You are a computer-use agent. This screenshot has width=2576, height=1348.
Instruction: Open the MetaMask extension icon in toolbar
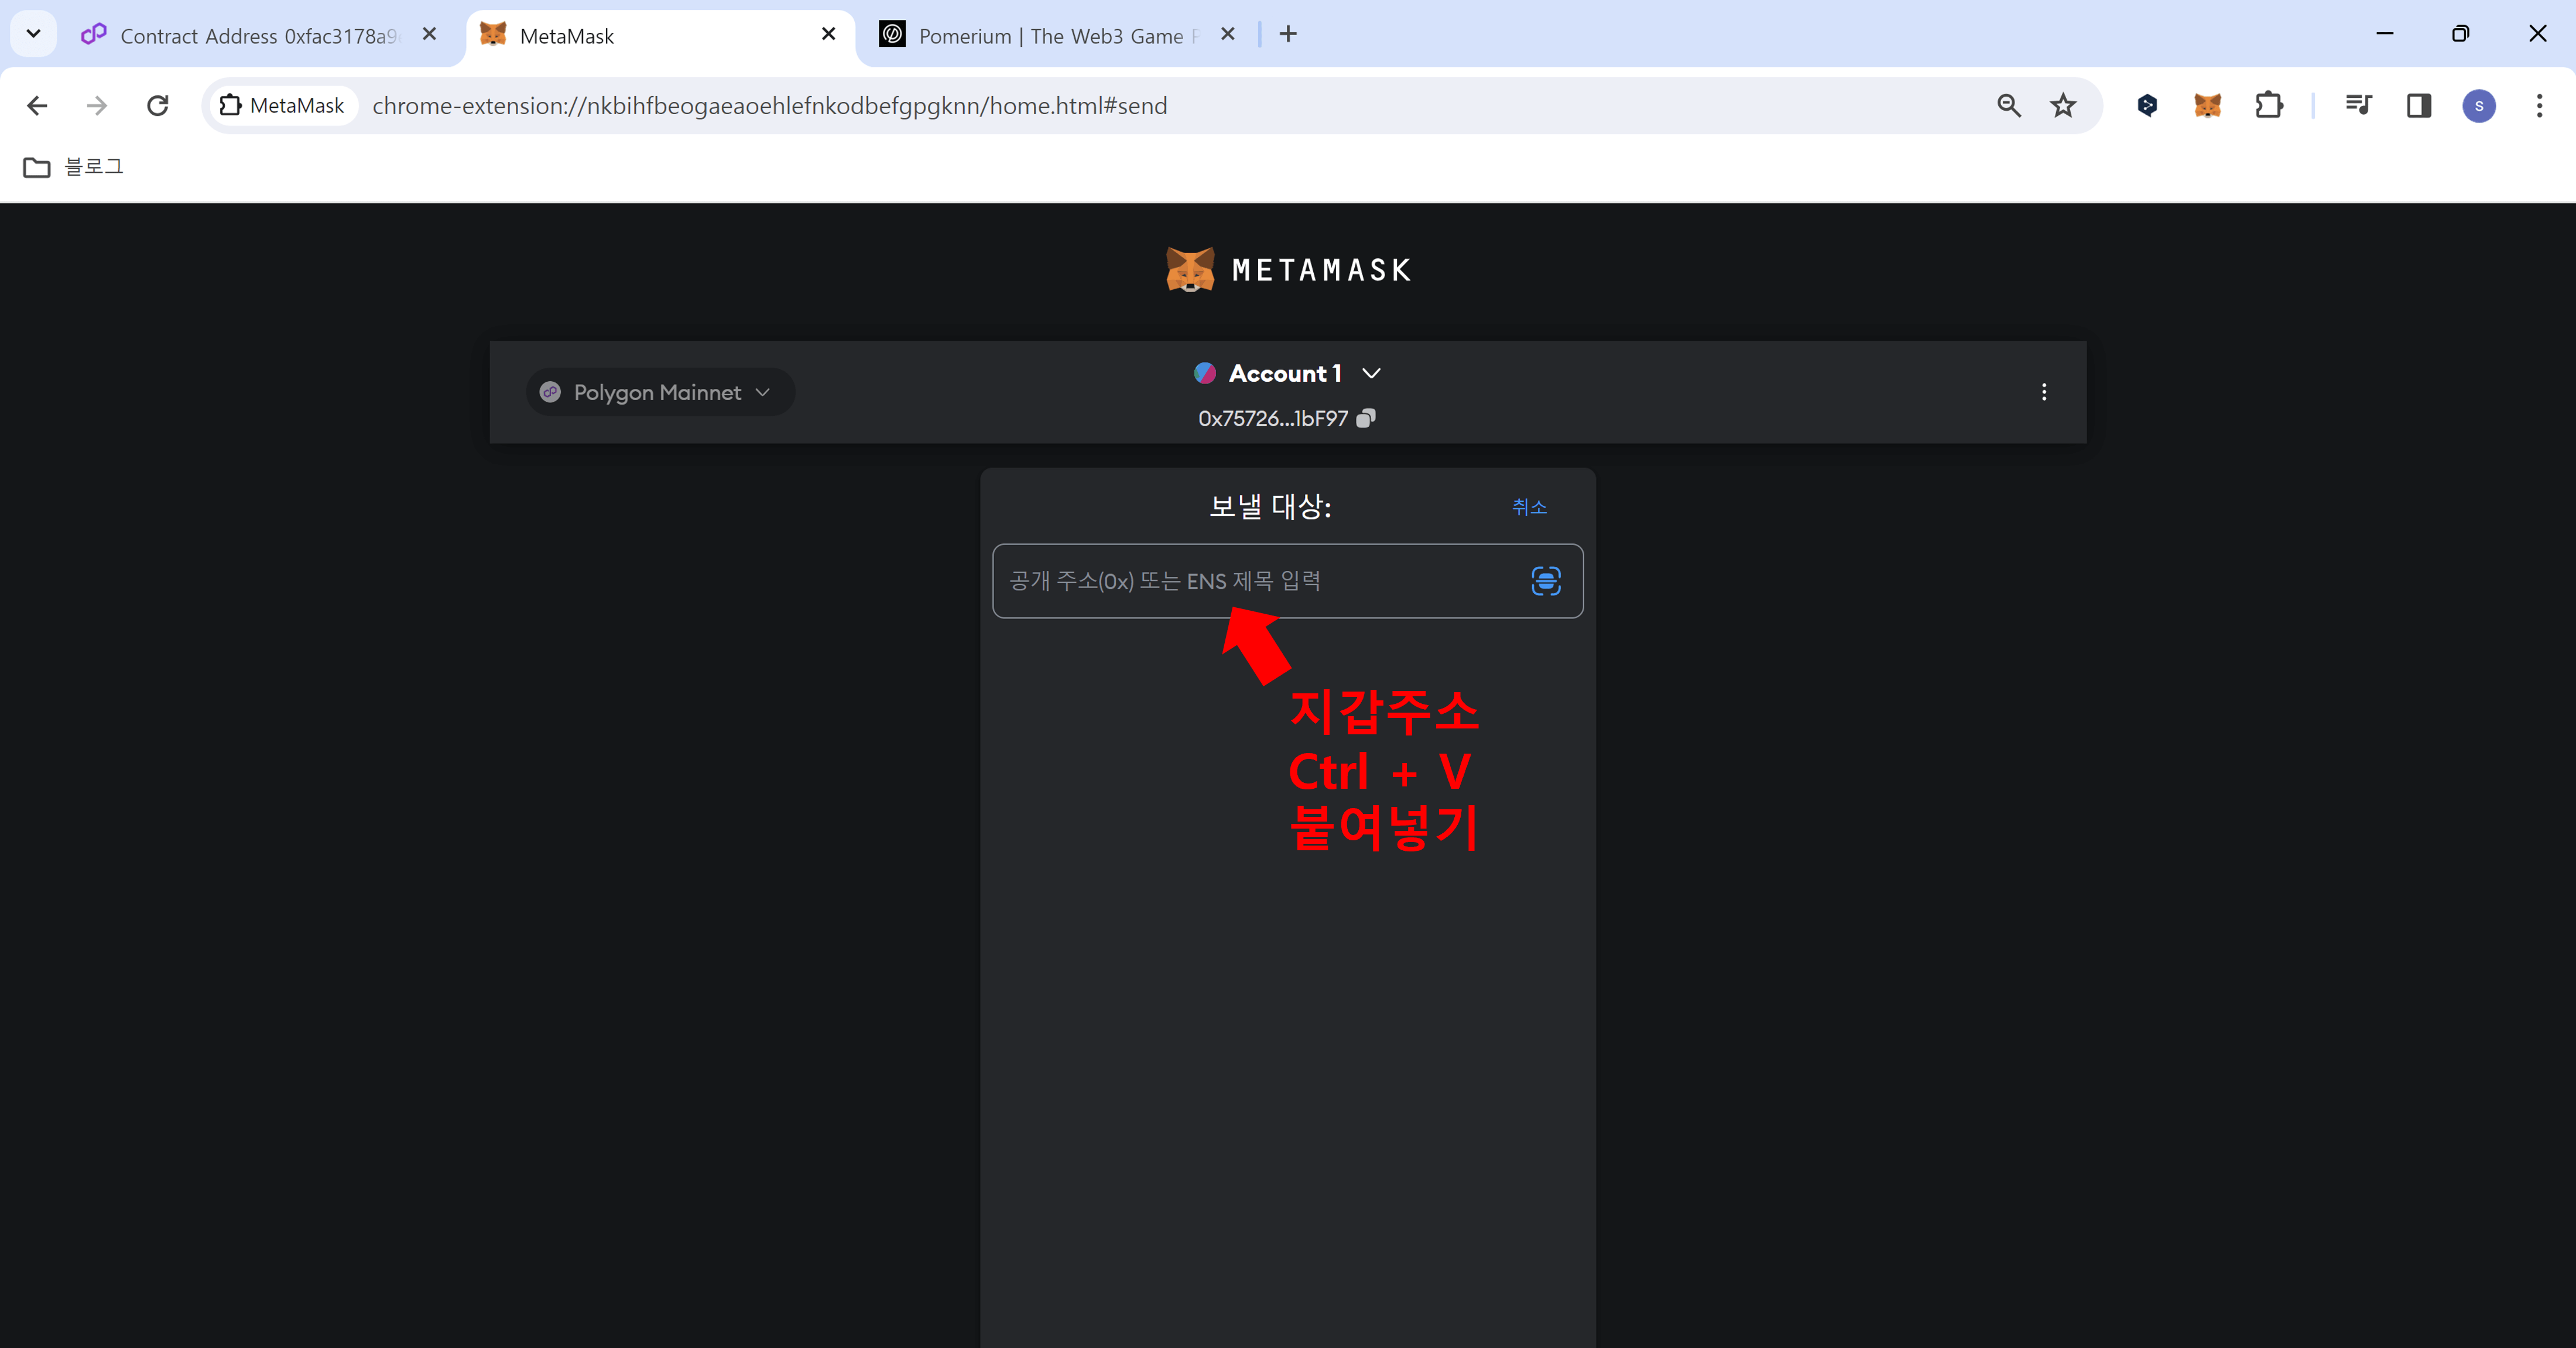[x=2207, y=105]
